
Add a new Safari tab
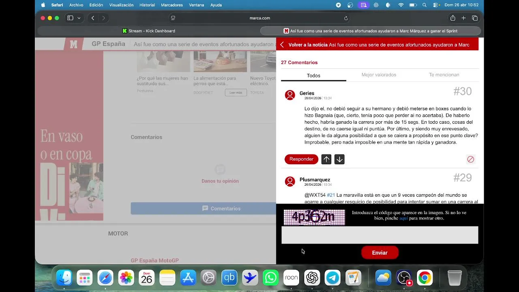[463, 18]
